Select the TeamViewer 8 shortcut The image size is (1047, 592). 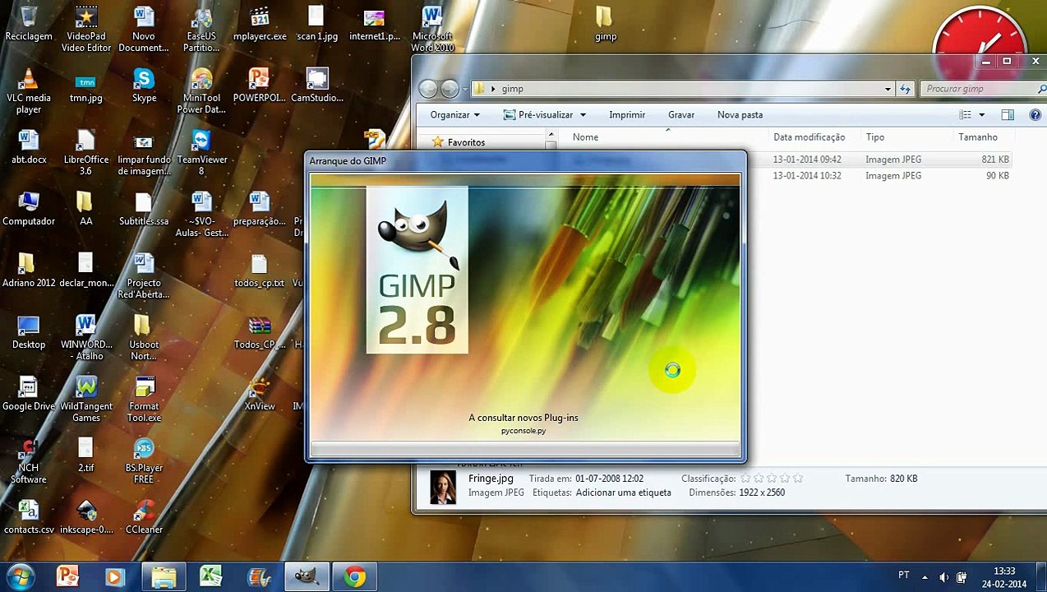pos(201,153)
